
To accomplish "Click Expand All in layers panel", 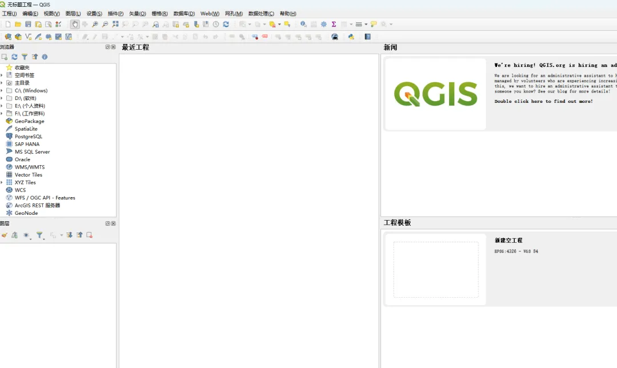I will [69, 235].
